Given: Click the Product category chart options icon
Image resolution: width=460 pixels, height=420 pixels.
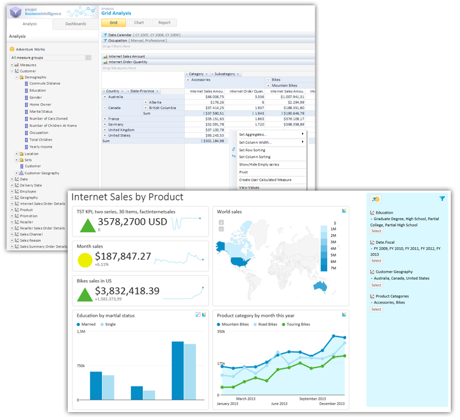Looking at the screenshot, I should click(344, 315).
